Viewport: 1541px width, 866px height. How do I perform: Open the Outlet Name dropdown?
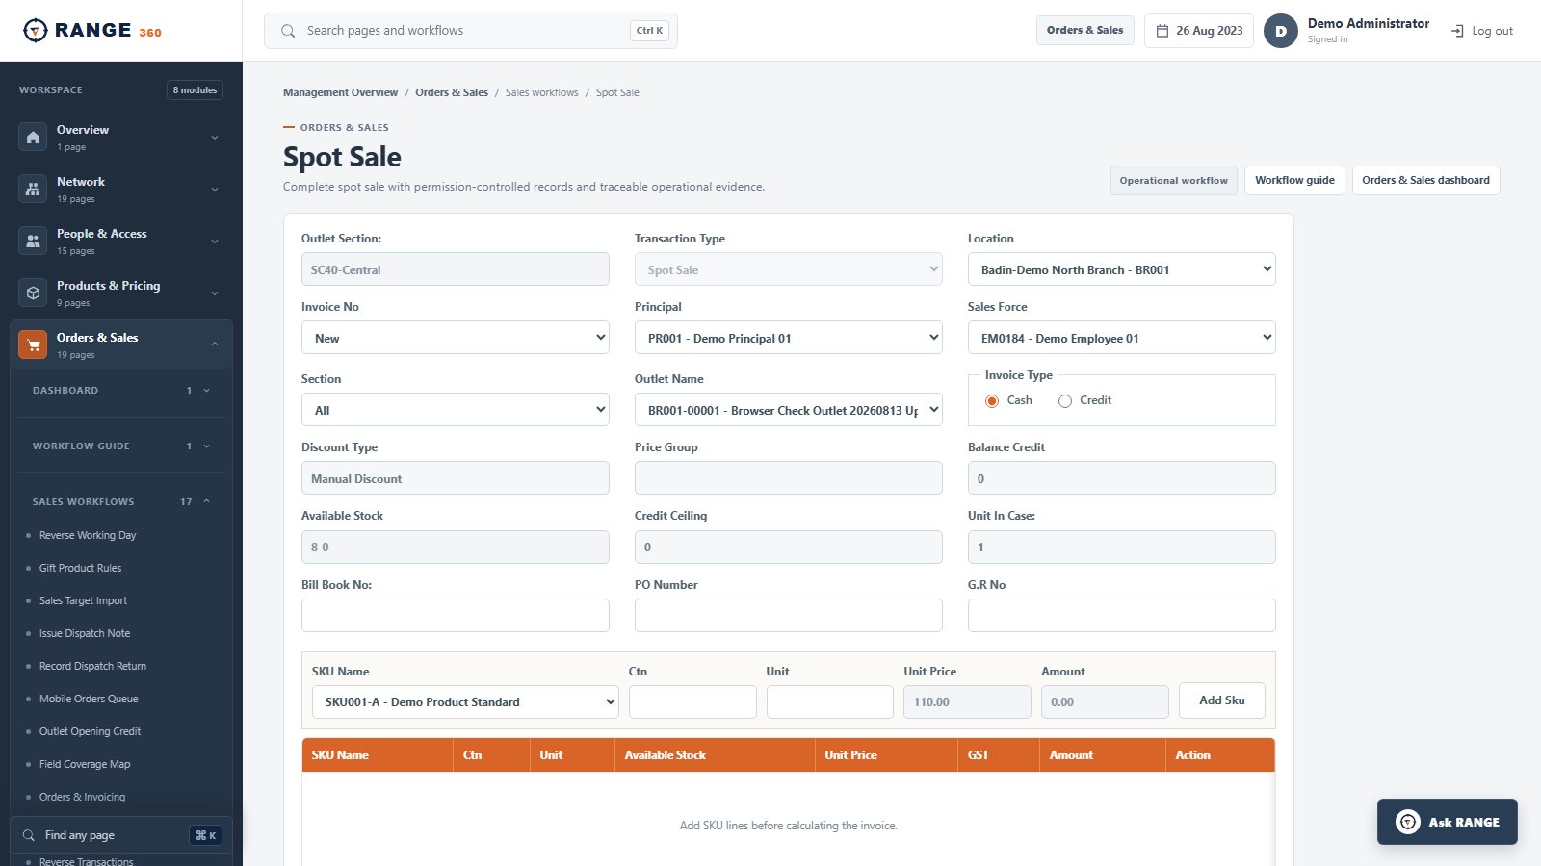789,410
